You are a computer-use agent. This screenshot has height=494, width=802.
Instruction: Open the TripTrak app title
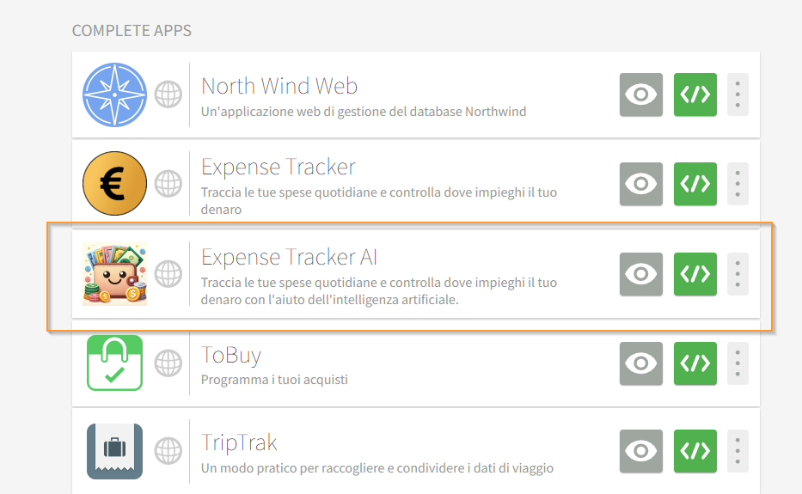tap(239, 443)
